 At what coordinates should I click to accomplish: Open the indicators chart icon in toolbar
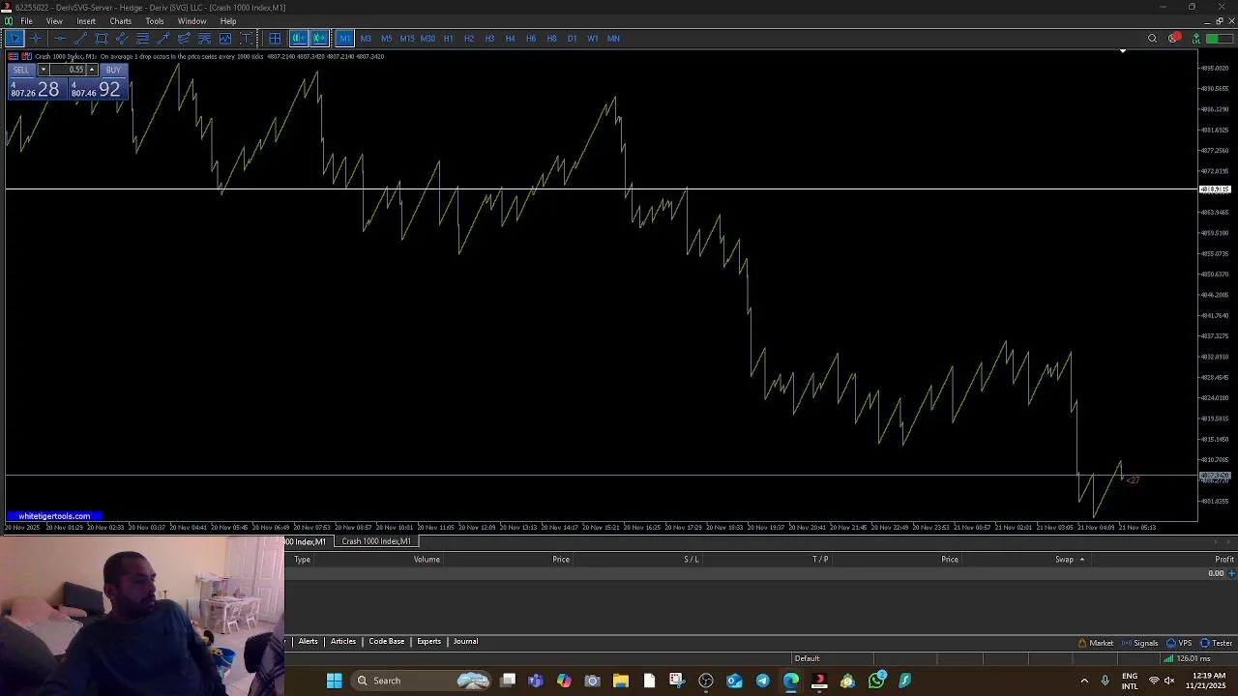[x=225, y=39]
